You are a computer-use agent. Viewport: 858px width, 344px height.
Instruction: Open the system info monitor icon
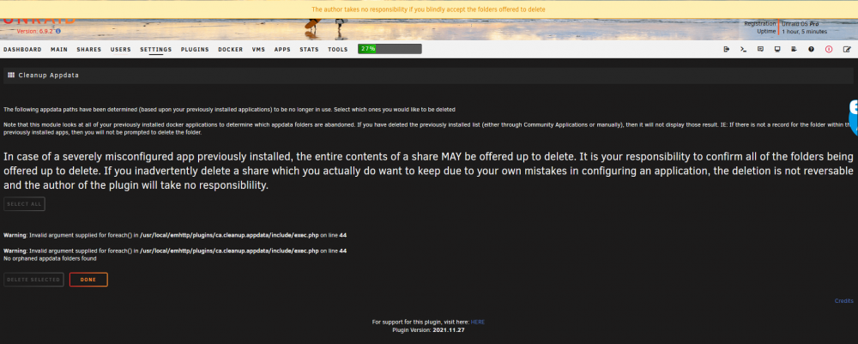click(x=777, y=49)
